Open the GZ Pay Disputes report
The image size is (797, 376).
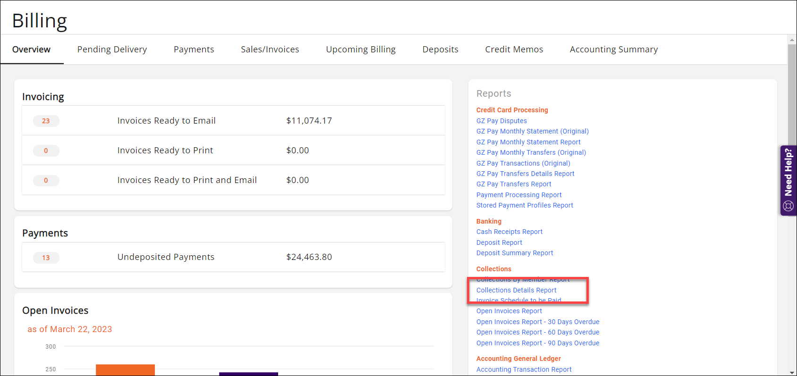(x=501, y=121)
